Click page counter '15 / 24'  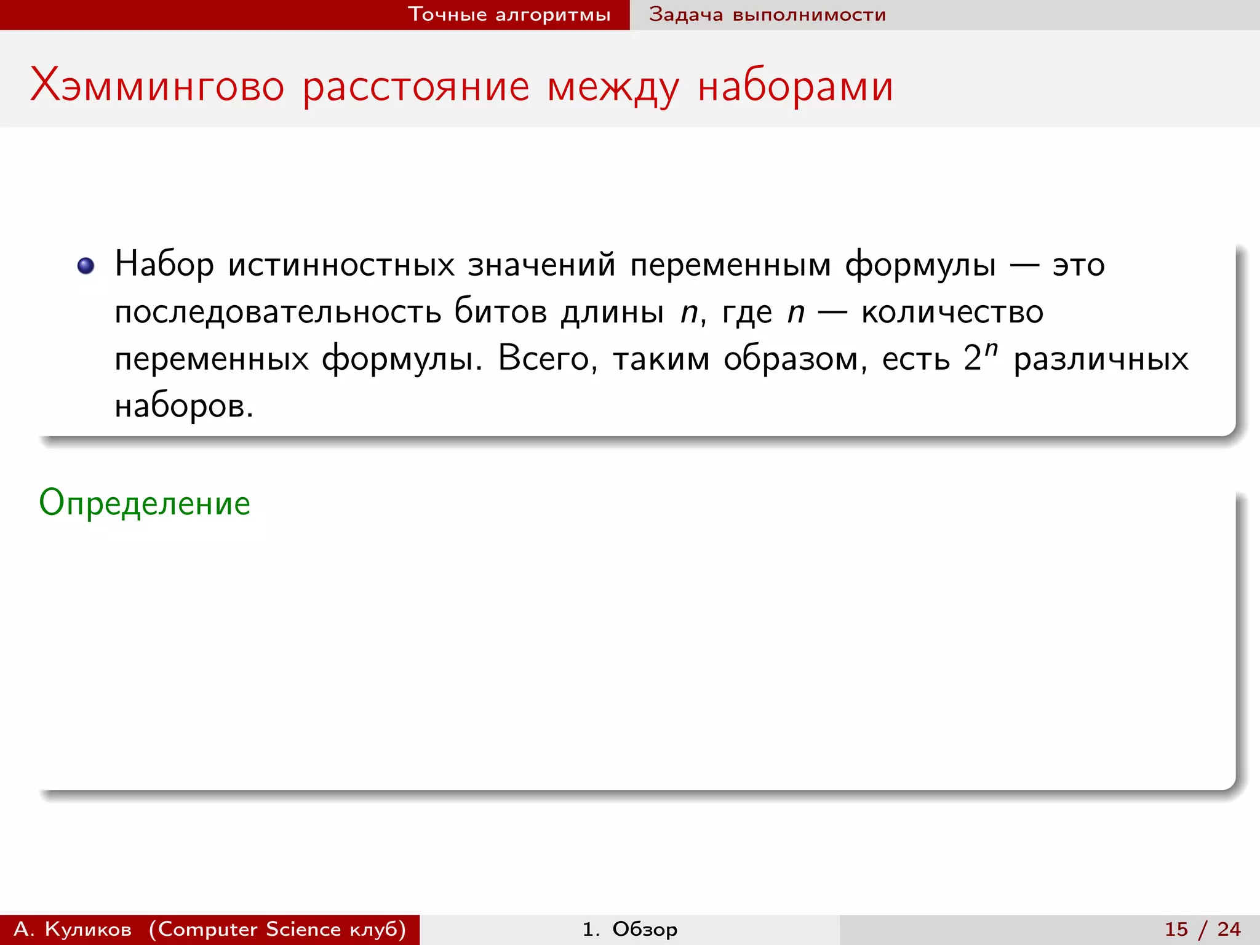(1203, 929)
